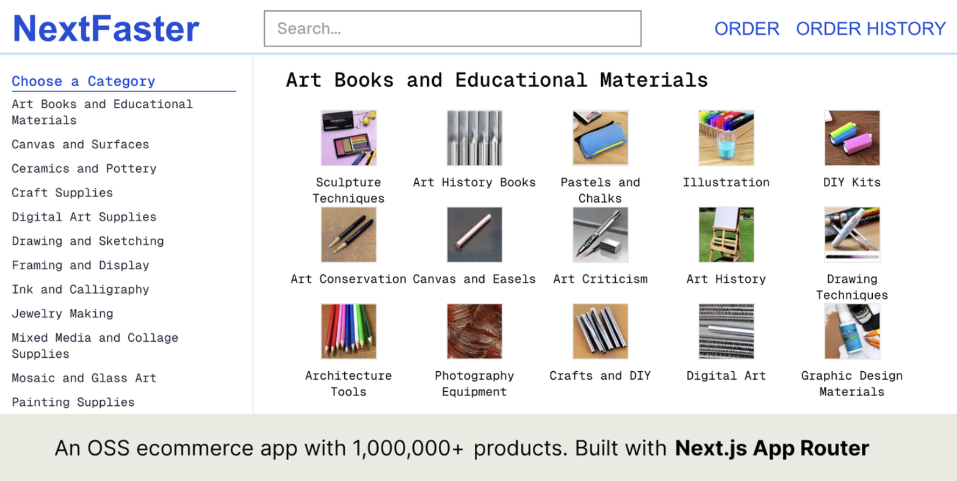Select the Pastels and Chalks picture

point(600,138)
